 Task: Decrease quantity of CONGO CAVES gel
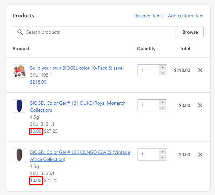point(163,157)
